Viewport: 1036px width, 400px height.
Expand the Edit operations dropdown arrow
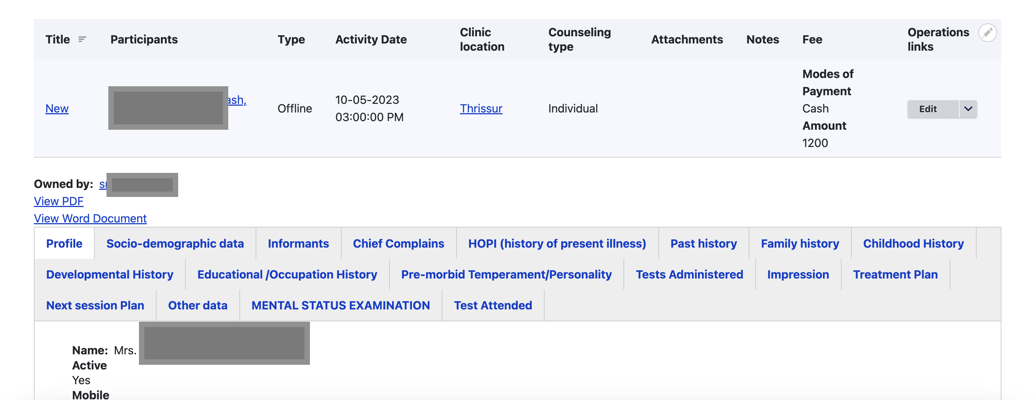click(x=968, y=109)
